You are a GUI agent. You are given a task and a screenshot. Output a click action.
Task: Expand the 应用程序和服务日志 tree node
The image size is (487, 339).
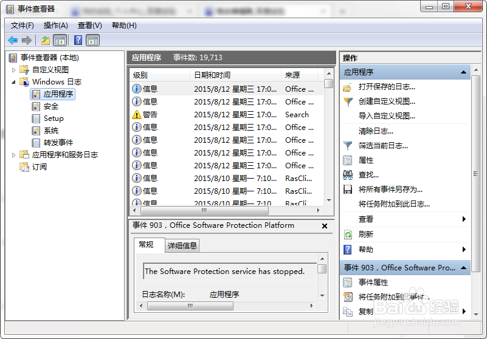[x=13, y=155]
